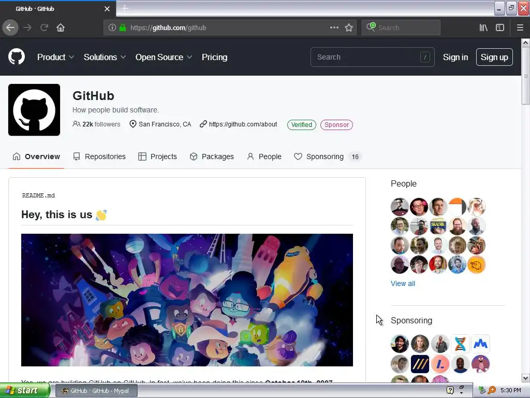The width and height of the screenshot is (530, 398).
Task: Switch to the Overview tab
Action: 36,157
